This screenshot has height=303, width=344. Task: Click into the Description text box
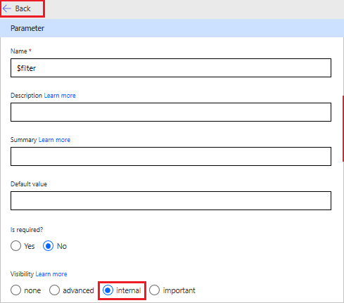coord(171,112)
